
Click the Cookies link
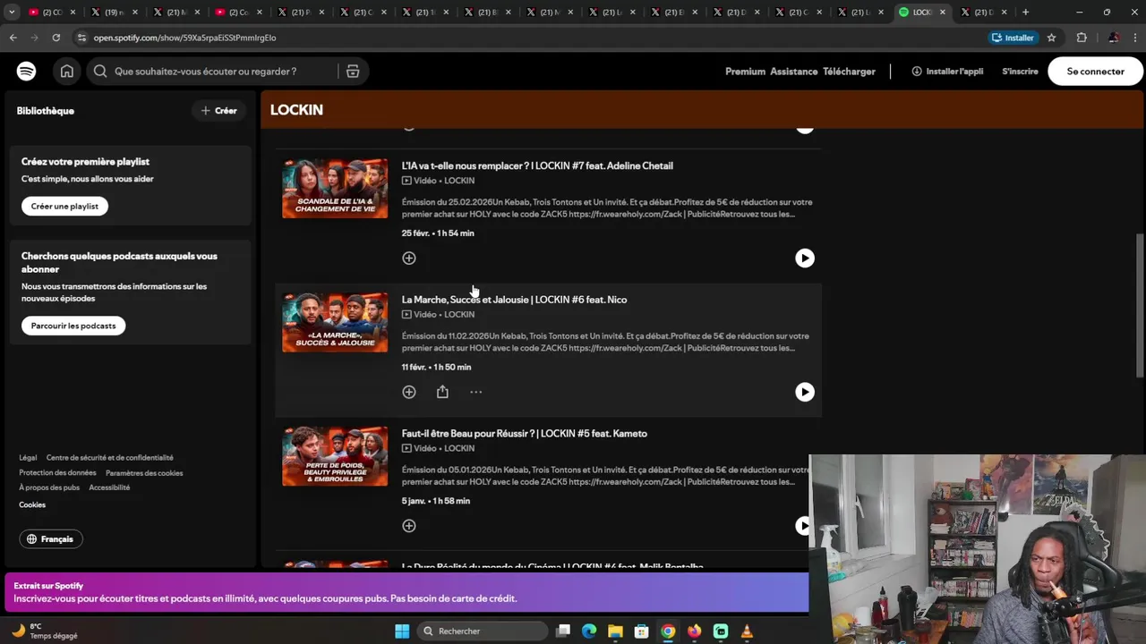pyautogui.click(x=32, y=504)
